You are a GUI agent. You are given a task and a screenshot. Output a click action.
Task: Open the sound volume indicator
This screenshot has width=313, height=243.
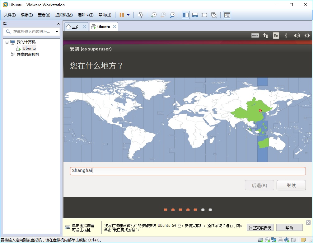[x=297, y=36]
